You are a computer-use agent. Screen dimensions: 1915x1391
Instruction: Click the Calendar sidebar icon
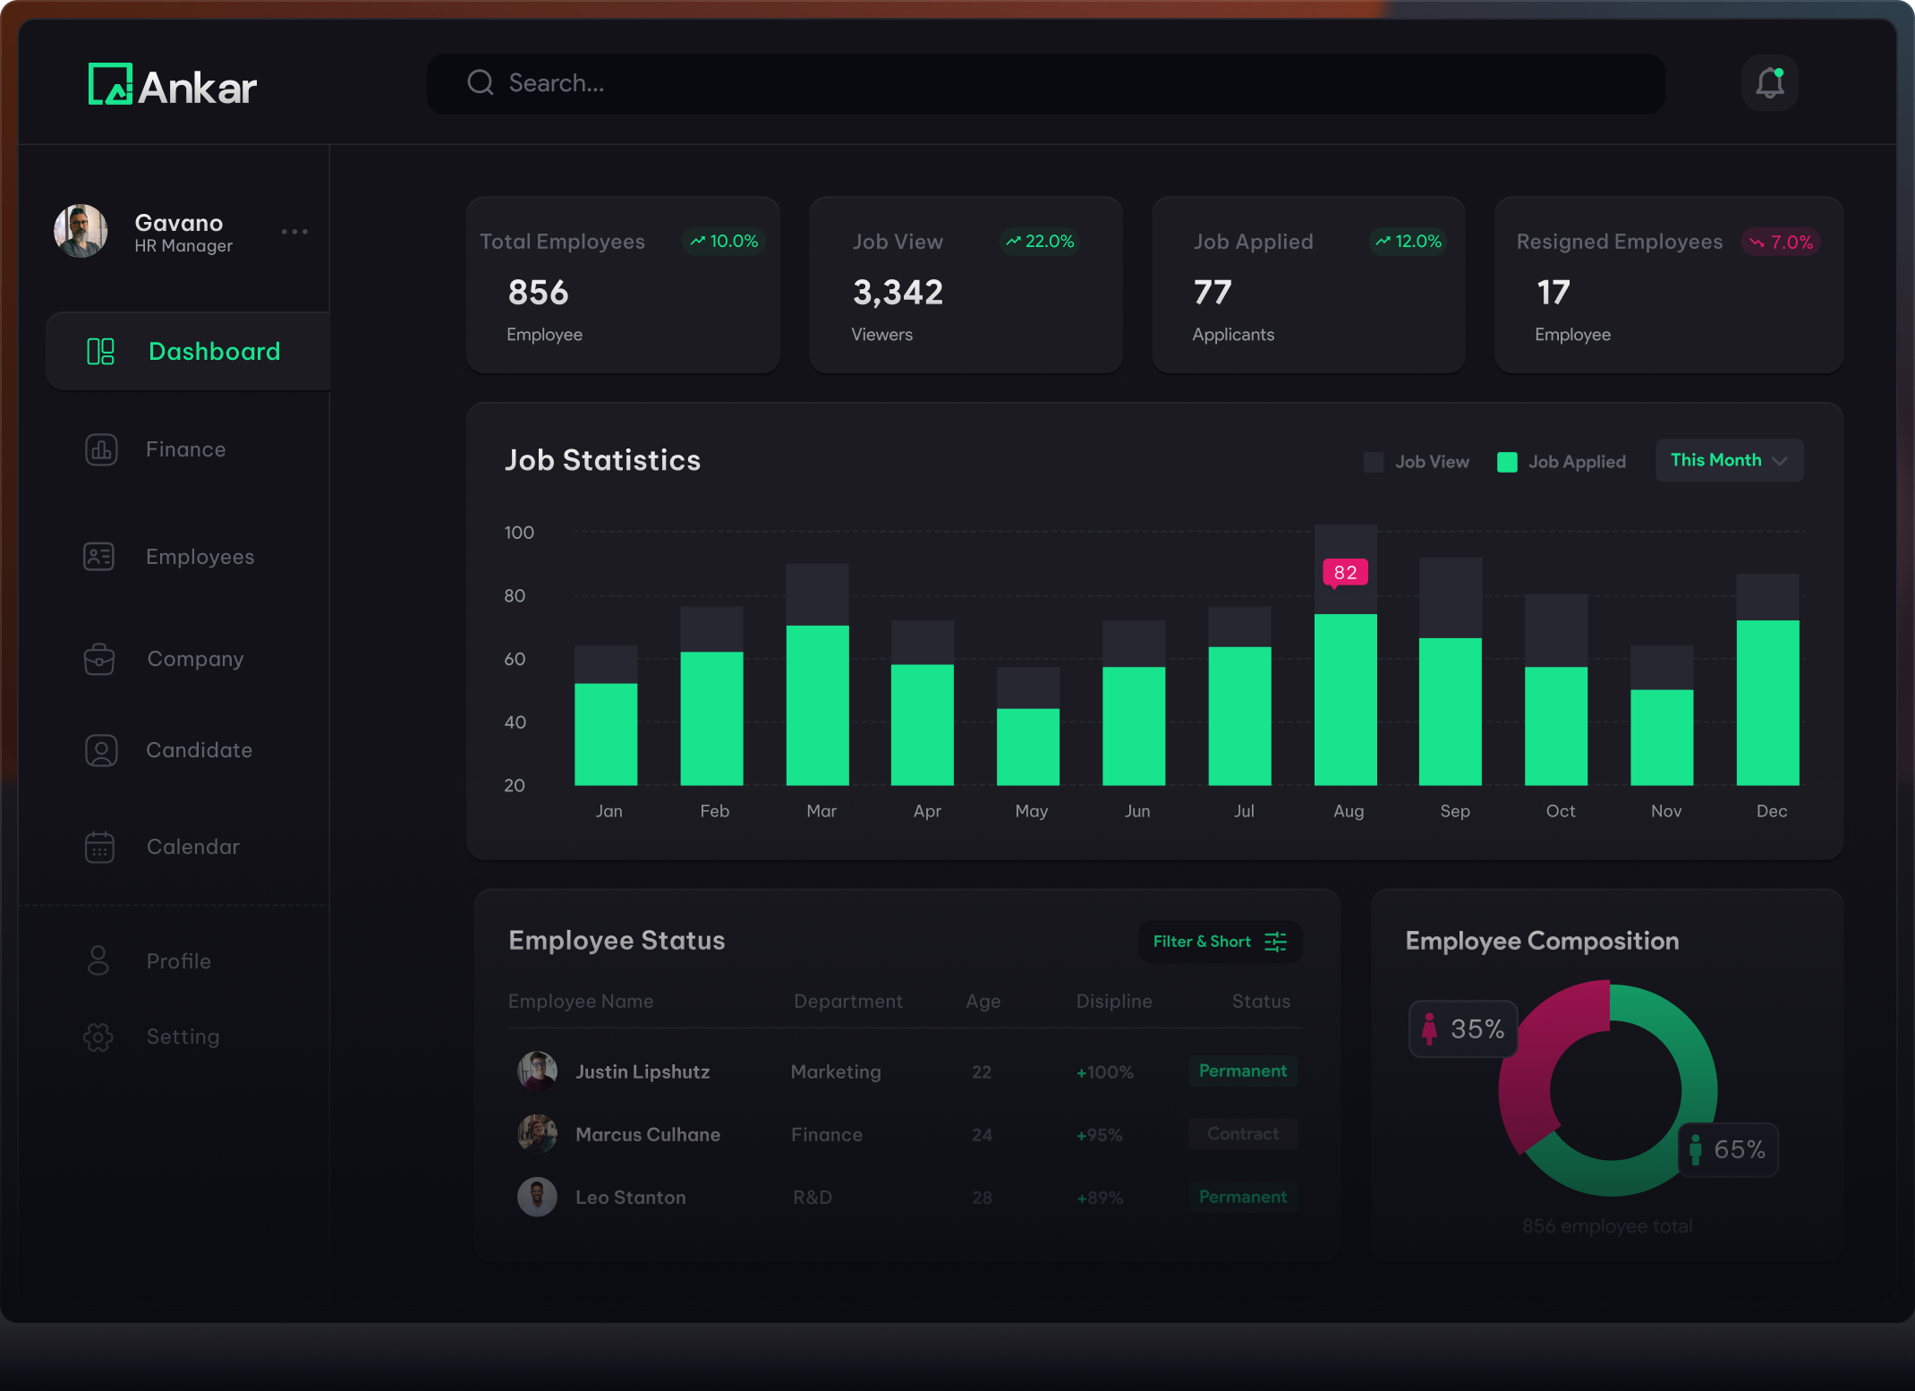(99, 847)
